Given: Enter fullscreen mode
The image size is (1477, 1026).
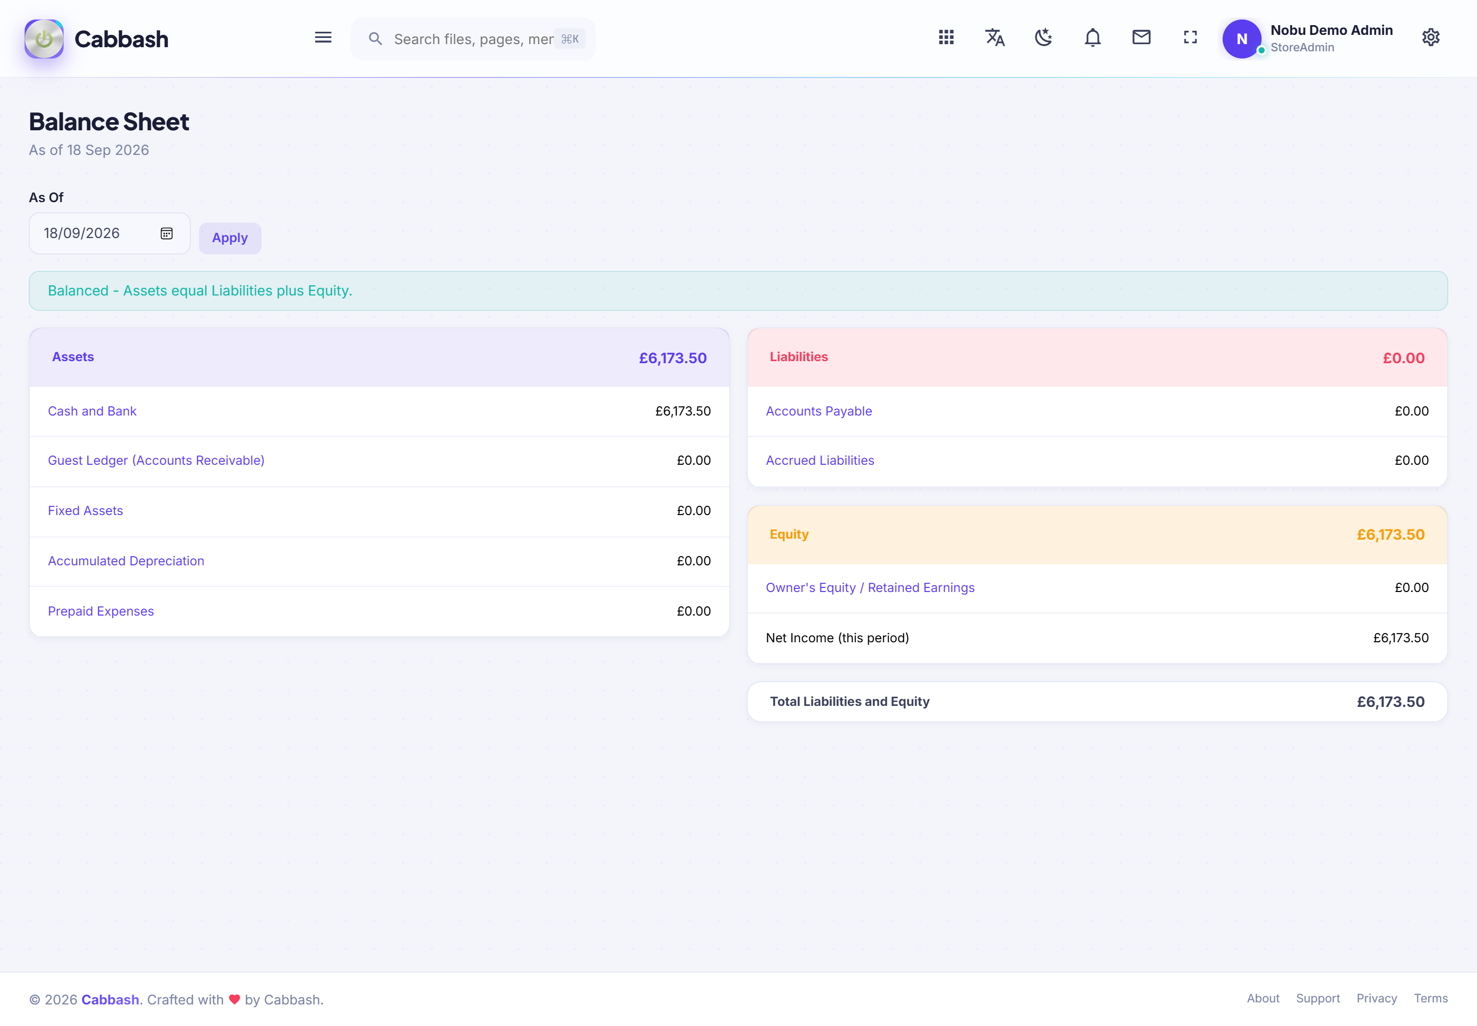Looking at the screenshot, I should tap(1190, 37).
